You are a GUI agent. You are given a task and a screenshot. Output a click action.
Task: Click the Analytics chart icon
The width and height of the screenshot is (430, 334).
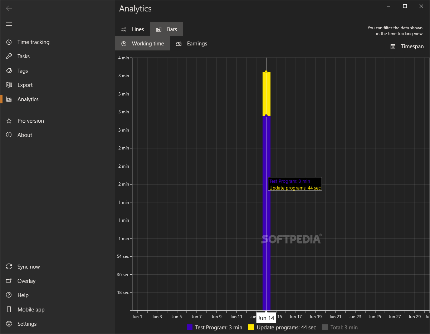click(x=9, y=99)
